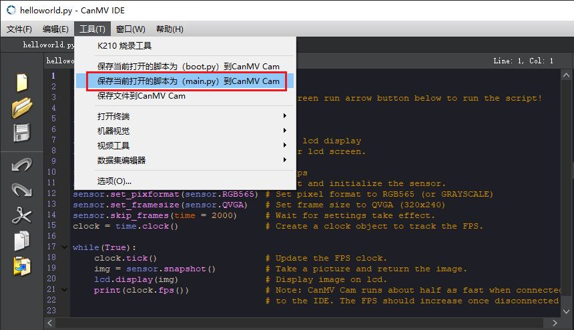Screen dimensions: 574x330
Task: Click the Paste clipboard icon
Action: [x=21, y=266]
